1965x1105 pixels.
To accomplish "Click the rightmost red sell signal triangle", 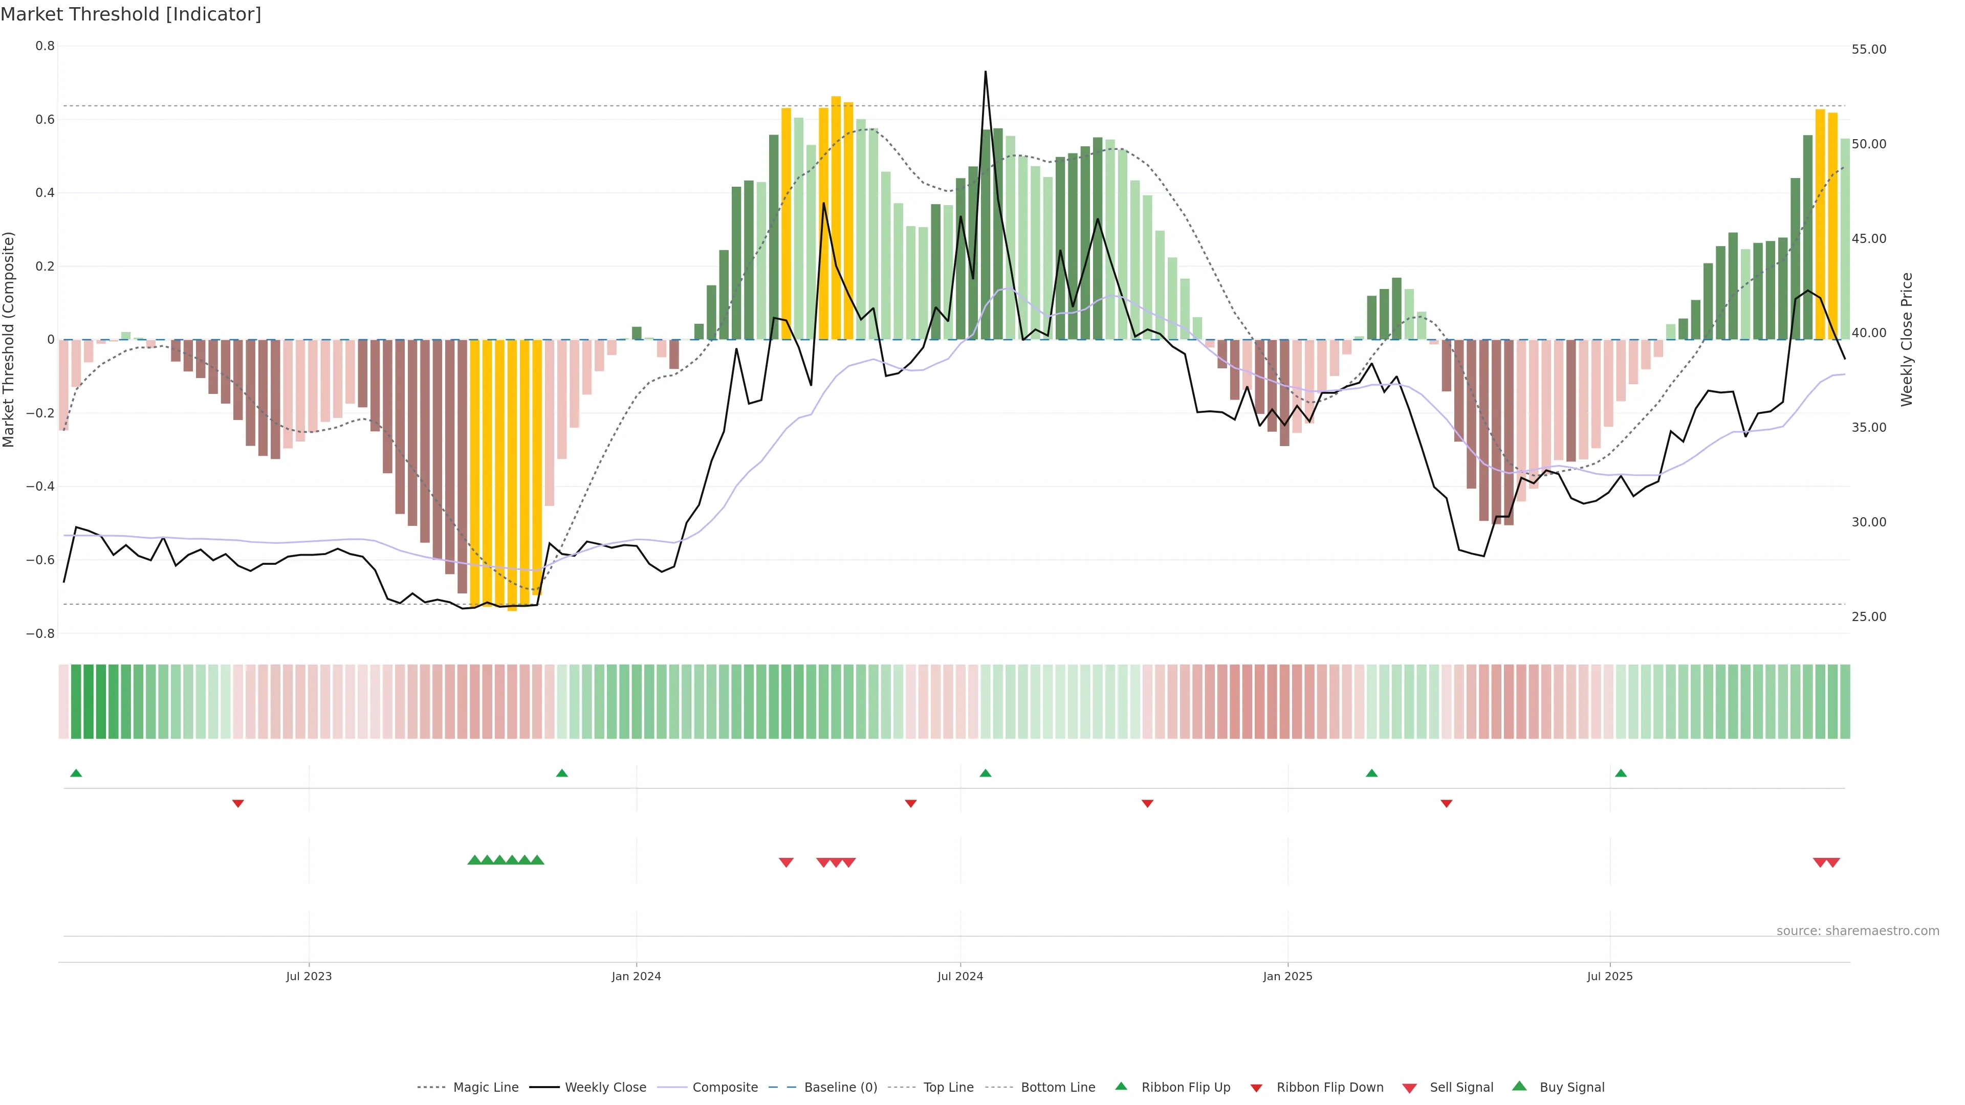I will tap(1833, 863).
